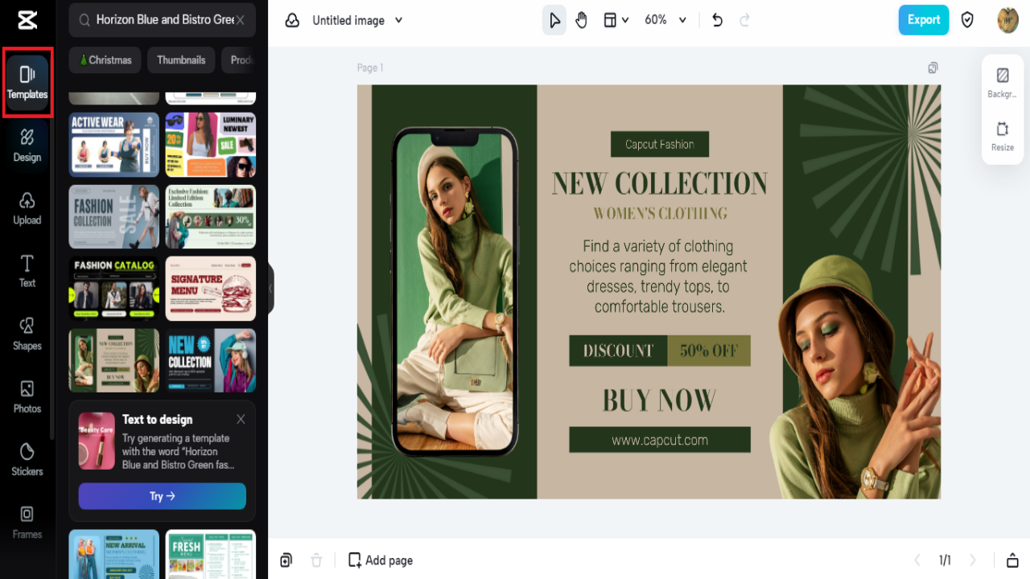Open the Design sidebar panel
The width and height of the screenshot is (1030, 579).
[27, 146]
